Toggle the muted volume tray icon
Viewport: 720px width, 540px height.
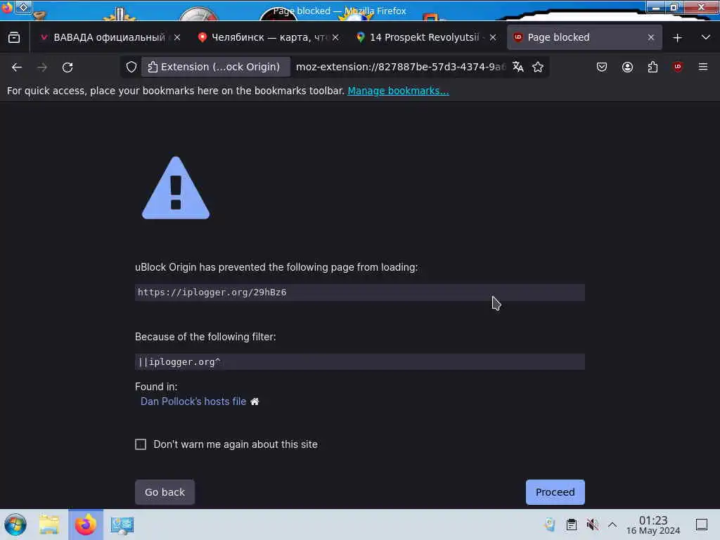[x=592, y=525]
